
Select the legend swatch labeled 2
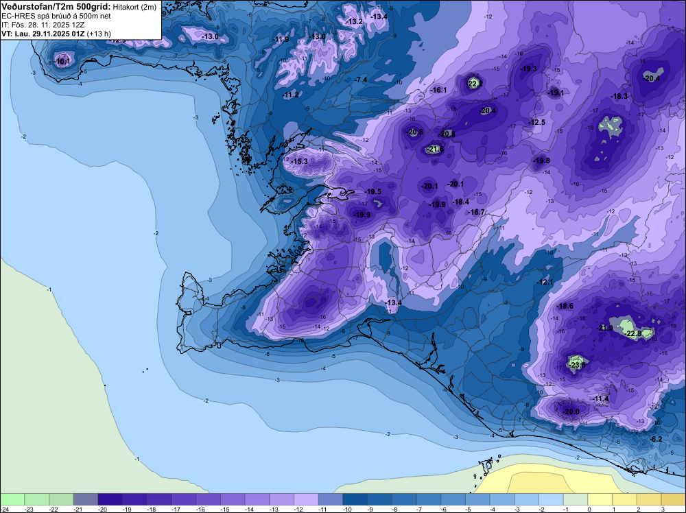649,499
